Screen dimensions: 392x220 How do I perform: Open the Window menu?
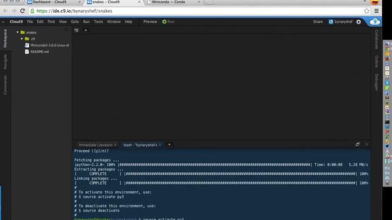click(113, 22)
